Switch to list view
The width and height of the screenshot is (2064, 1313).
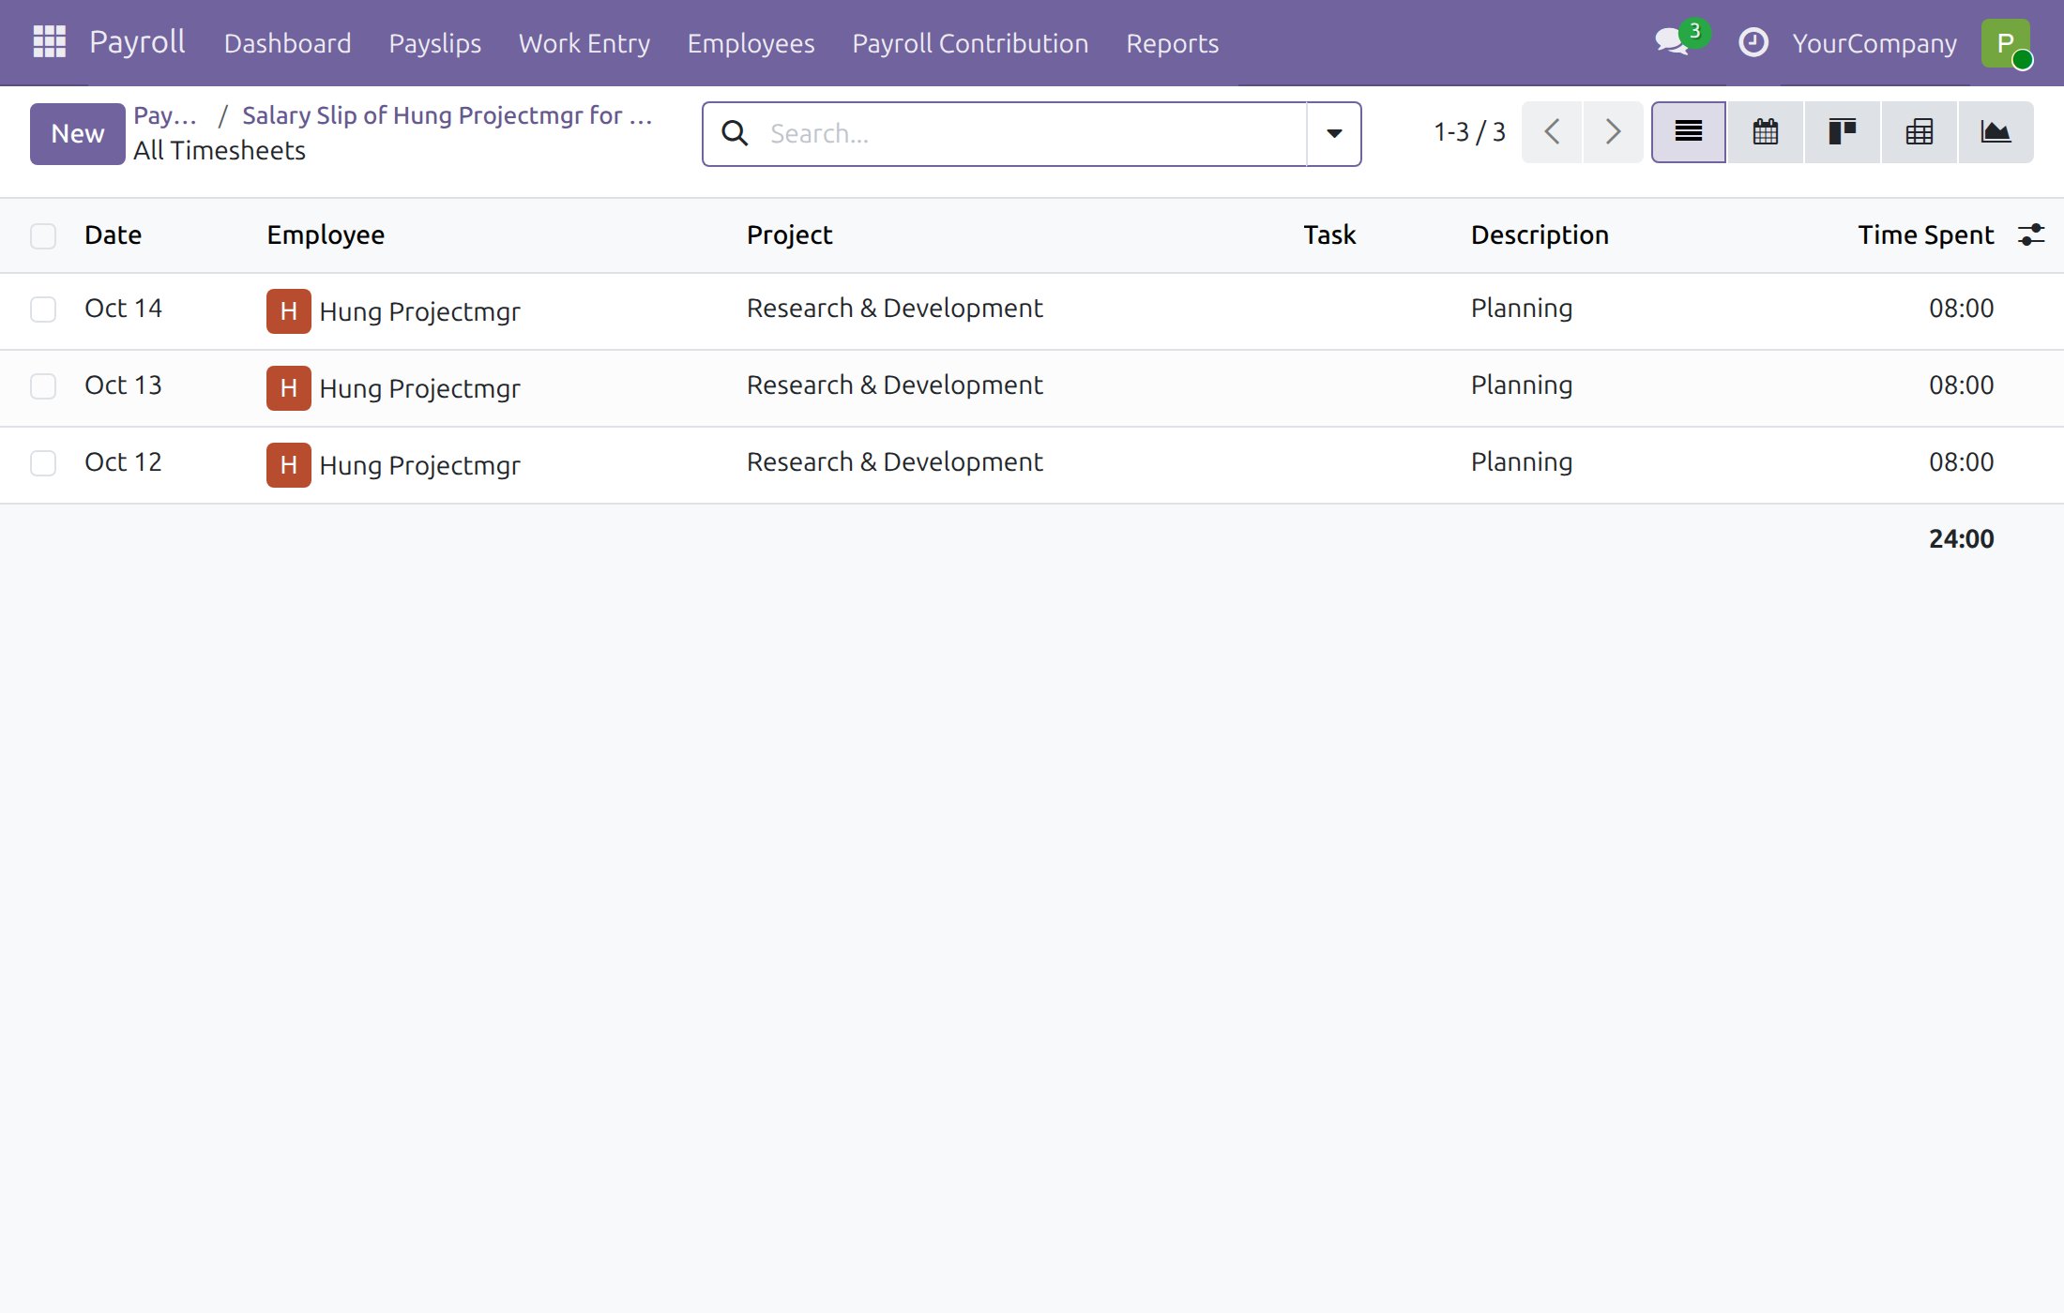pos(1688,132)
